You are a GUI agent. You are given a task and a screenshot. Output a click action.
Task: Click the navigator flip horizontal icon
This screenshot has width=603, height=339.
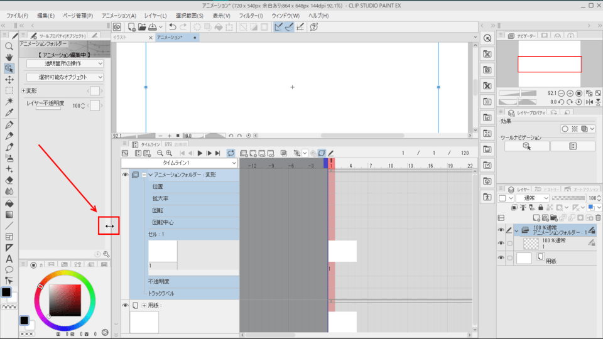[x=589, y=102]
